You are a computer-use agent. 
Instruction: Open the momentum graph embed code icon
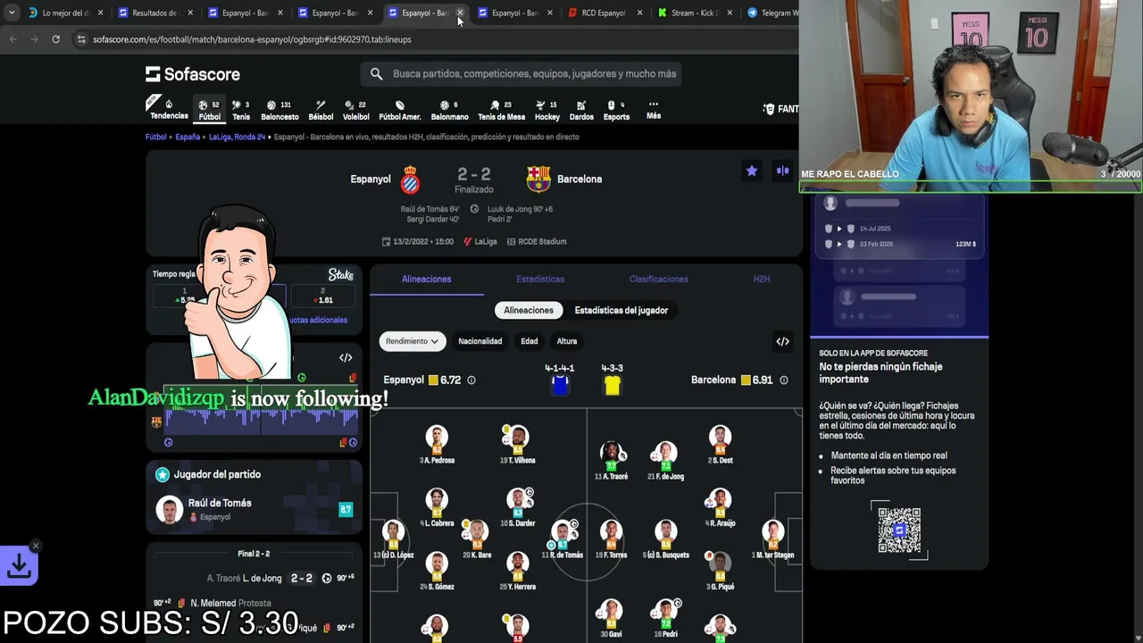pos(346,358)
